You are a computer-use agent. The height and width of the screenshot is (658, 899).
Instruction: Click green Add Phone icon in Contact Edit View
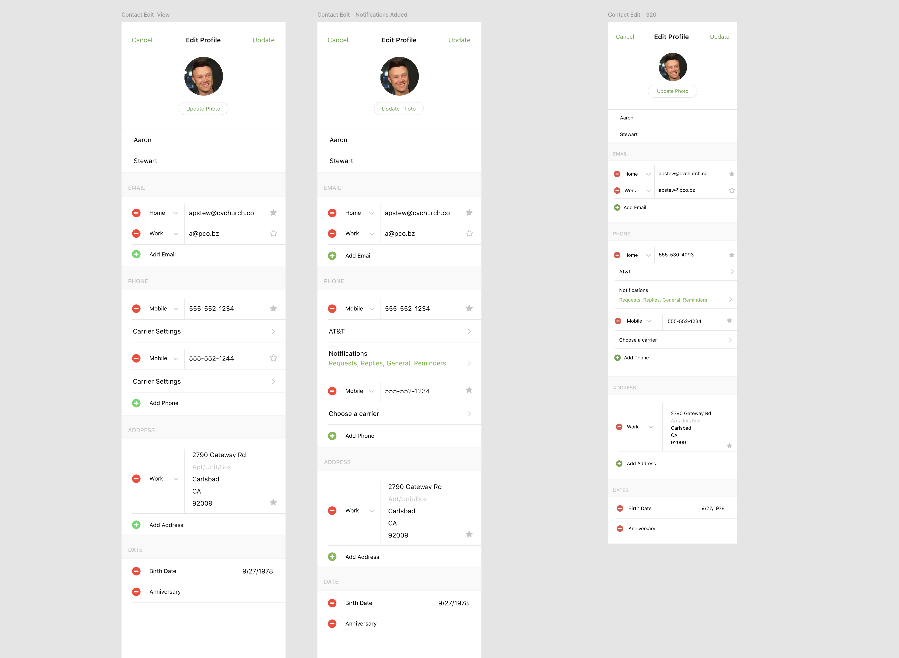[136, 403]
